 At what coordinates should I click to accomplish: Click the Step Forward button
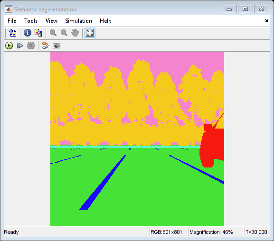(20, 46)
